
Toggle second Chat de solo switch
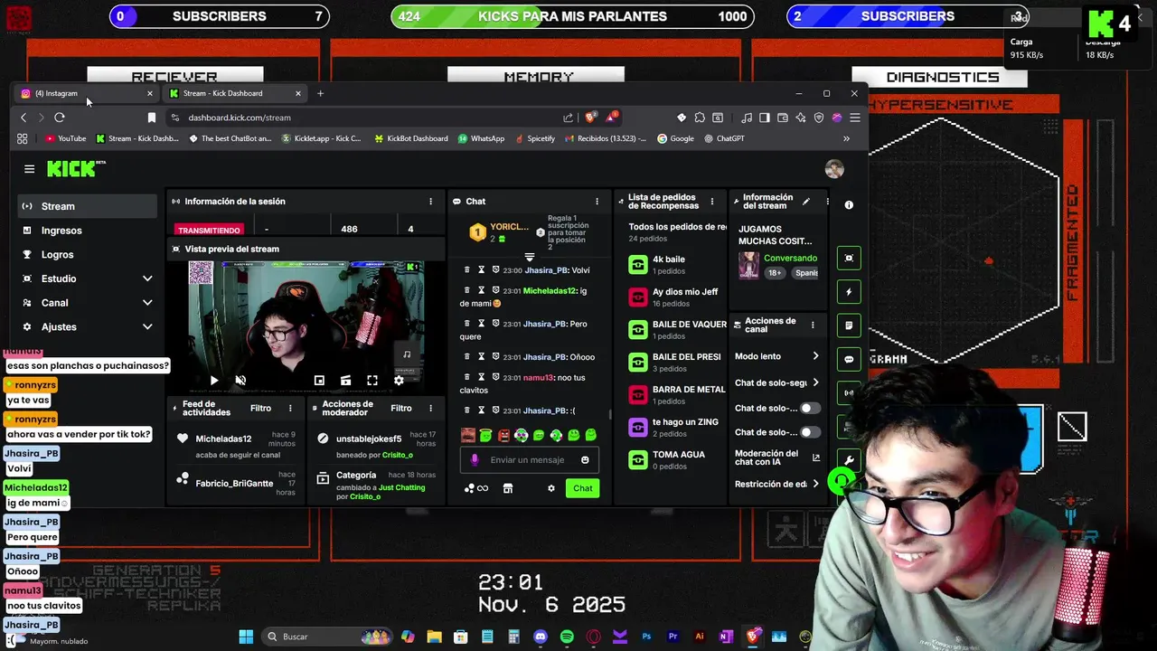coord(810,432)
